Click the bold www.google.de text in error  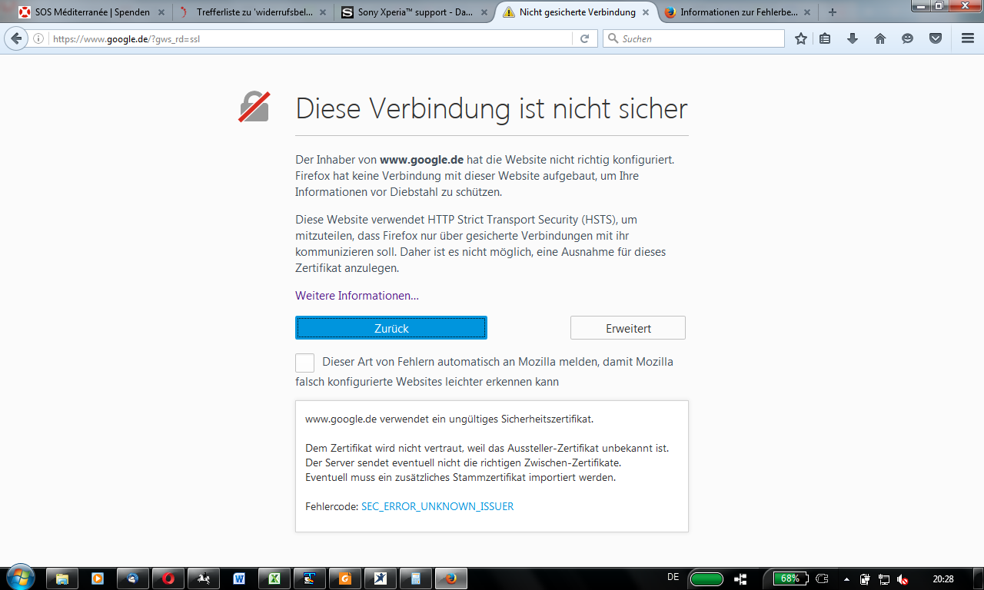coord(421,160)
